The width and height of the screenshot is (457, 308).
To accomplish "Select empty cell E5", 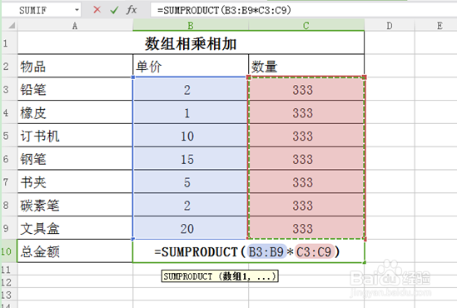I will pyautogui.click(x=436, y=136).
